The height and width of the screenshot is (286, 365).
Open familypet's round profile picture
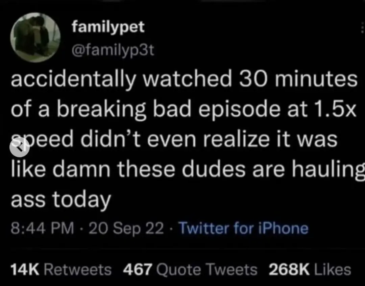[x=35, y=38]
